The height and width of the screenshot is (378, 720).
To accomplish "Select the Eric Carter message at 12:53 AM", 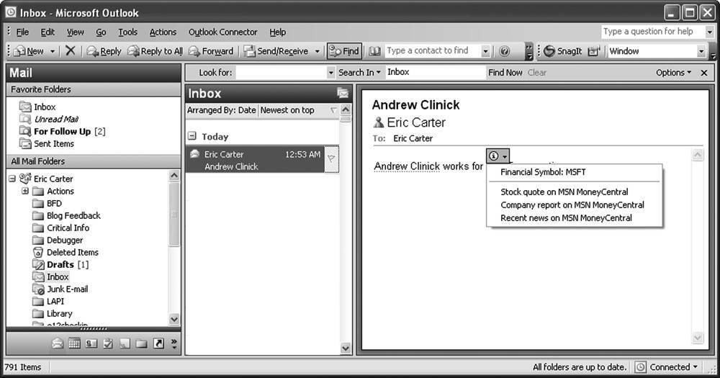I will [x=256, y=159].
